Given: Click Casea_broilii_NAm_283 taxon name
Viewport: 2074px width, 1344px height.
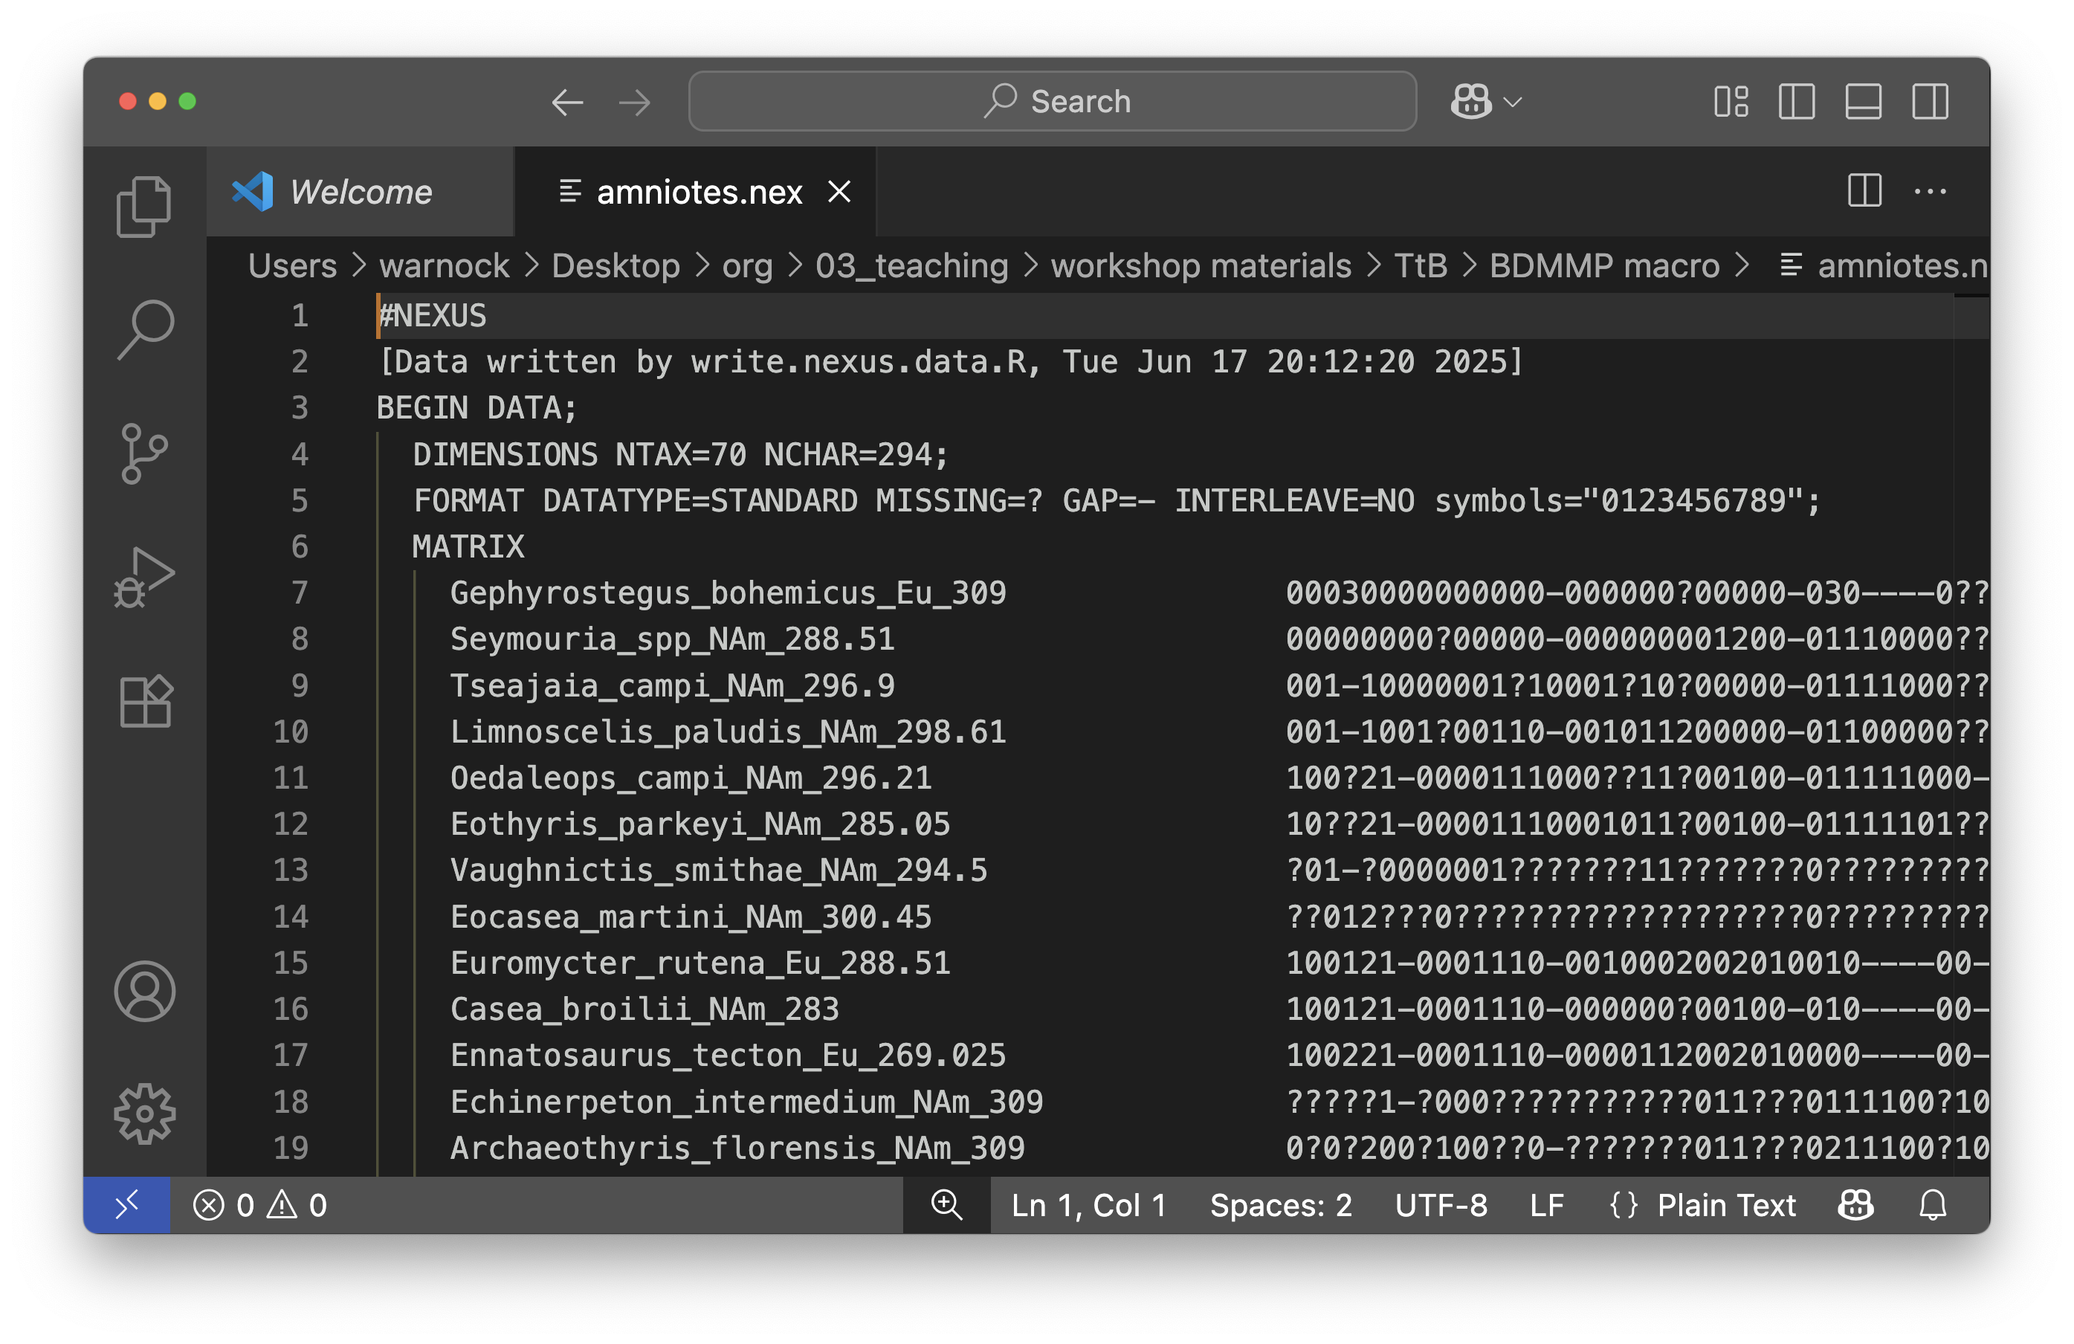Looking at the screenshot, I should pyautogui.click(x=644, y=1009).
